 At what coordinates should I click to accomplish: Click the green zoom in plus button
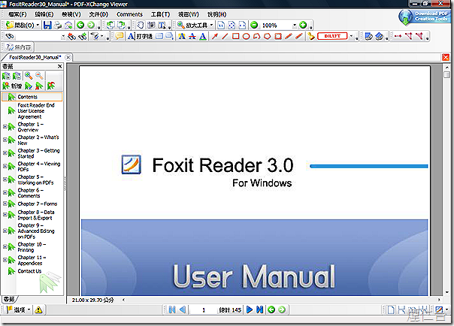pyautogui.click(x=303, y=26)
